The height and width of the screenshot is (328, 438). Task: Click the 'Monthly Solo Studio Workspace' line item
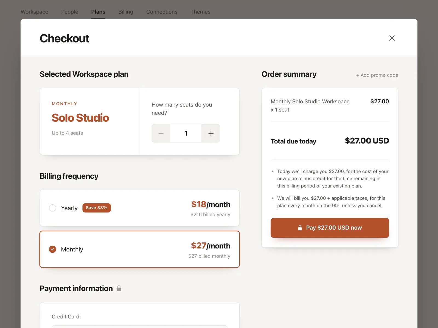tap(310, 106)
